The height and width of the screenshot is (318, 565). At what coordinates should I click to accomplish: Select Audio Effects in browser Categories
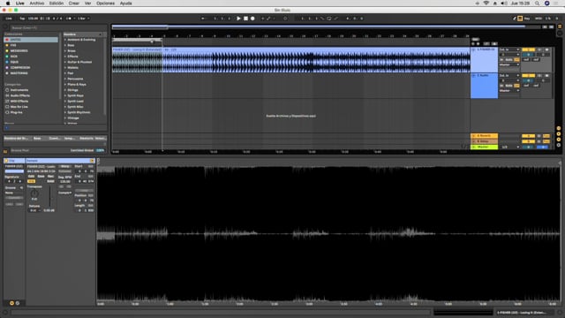coord(19,95)
